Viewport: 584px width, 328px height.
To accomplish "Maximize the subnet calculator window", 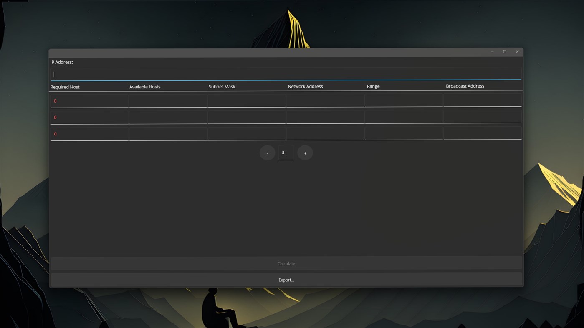I will (505, 52).
